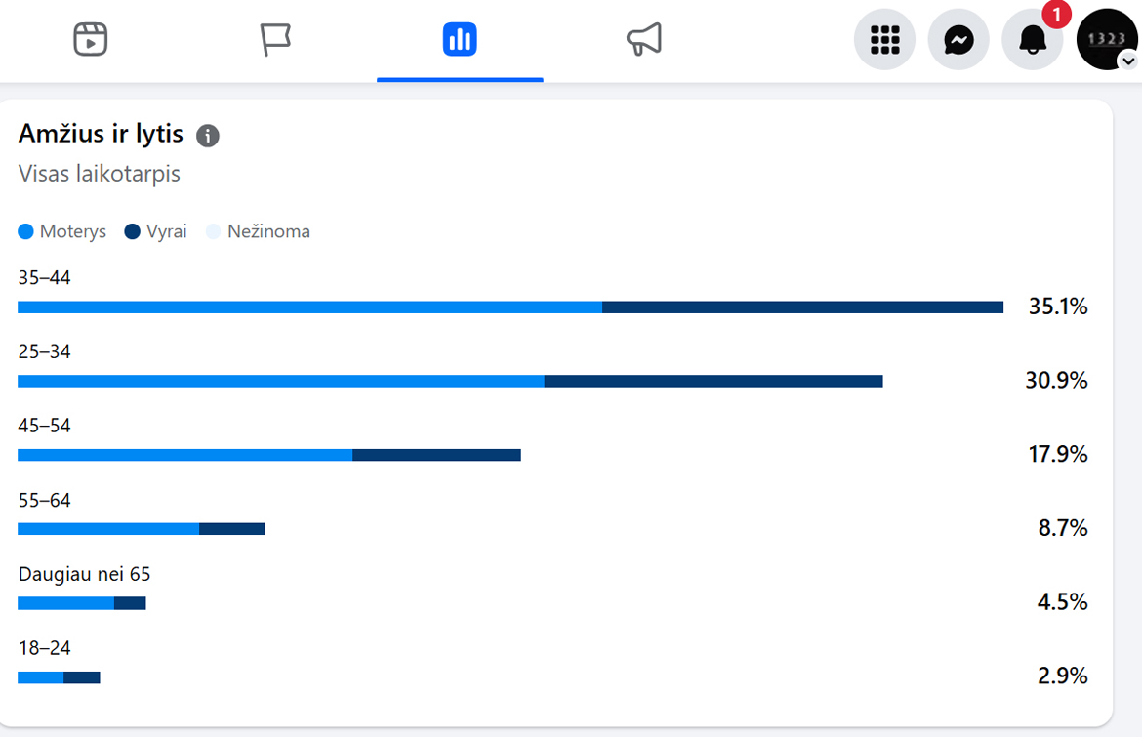Click the men segment of the 35–44 bar

pos(802,307)
